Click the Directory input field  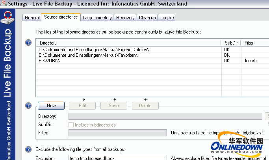165,116
